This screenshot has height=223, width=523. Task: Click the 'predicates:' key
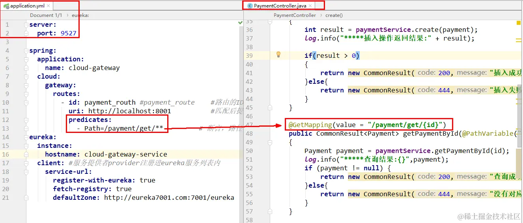pos(90,120)
